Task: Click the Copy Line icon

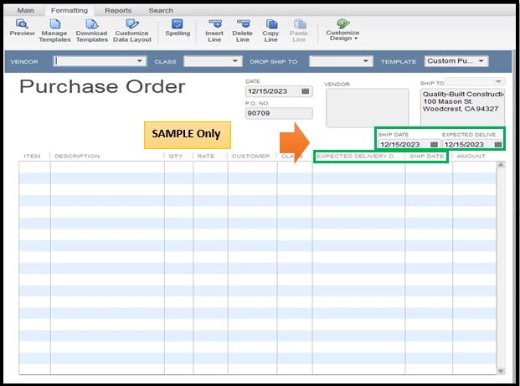Action: tap(271, 24)
